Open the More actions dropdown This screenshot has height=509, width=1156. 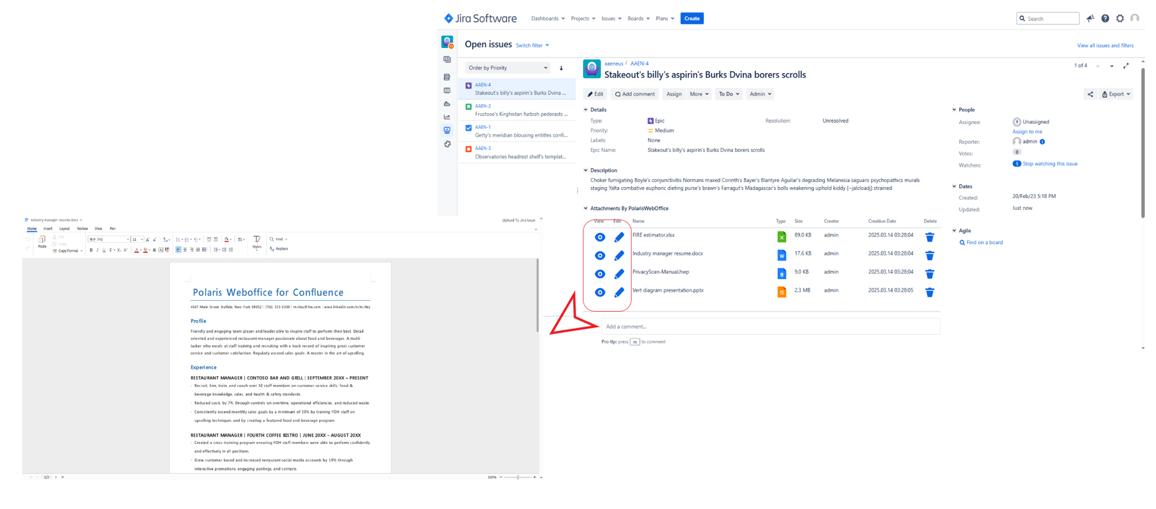699,94
